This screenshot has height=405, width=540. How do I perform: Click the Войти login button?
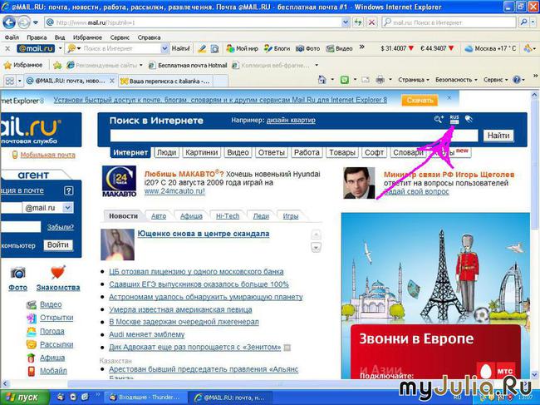click(58, 245)
